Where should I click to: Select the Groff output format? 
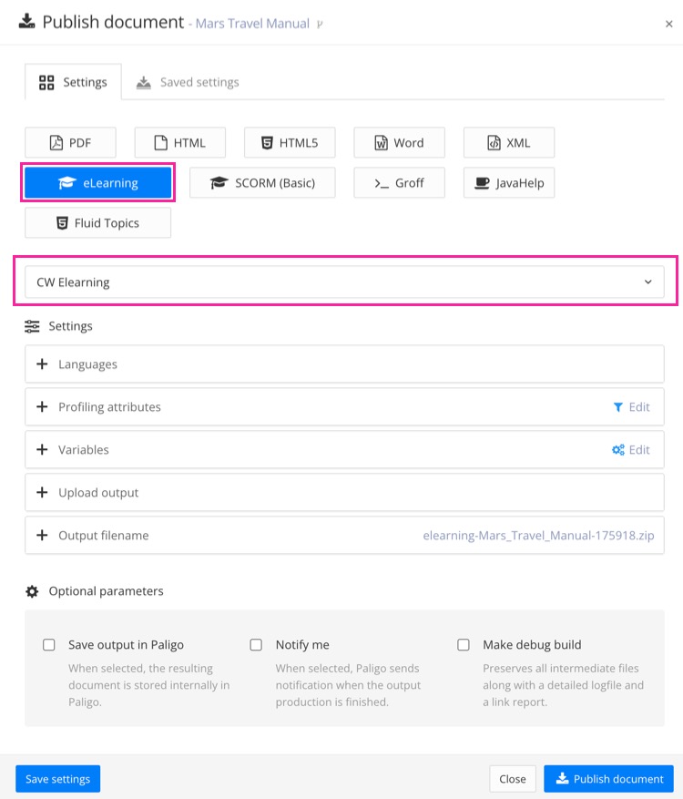[x=399, y=182]
